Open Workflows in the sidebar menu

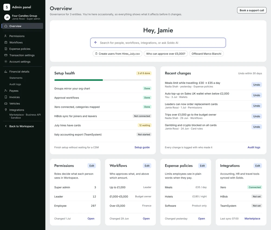pos(23,42)
